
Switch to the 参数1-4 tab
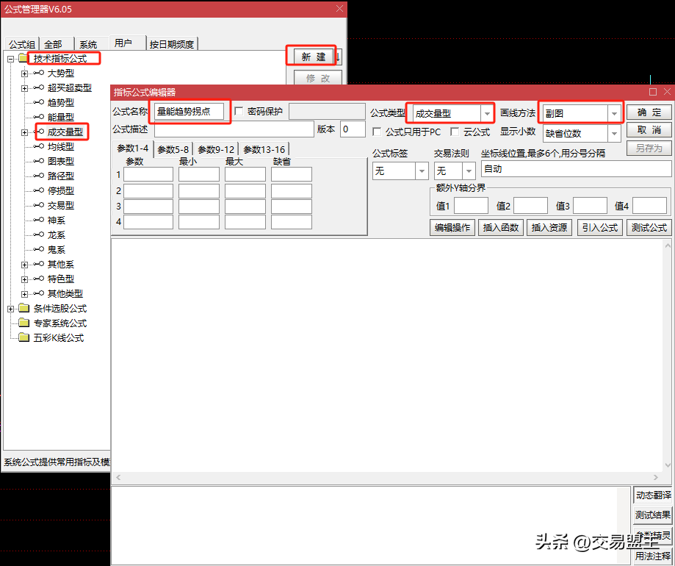pos(133,148)
